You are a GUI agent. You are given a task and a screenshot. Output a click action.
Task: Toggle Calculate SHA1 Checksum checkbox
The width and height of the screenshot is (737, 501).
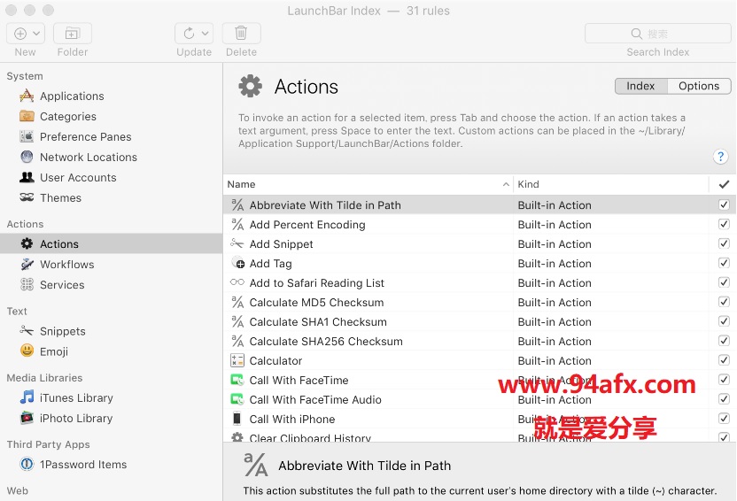click(724, 321)
